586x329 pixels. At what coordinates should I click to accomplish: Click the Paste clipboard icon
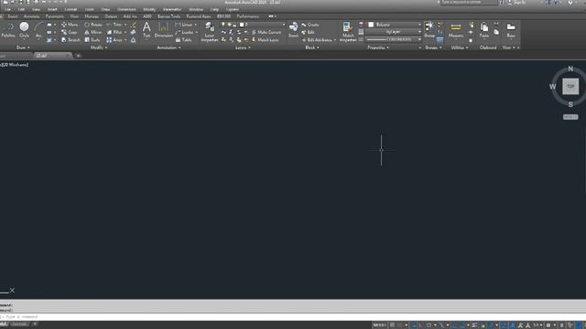point(484,30)
